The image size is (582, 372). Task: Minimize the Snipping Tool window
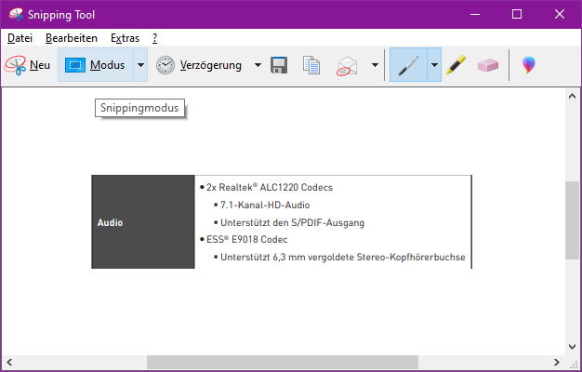coord(475,15)
